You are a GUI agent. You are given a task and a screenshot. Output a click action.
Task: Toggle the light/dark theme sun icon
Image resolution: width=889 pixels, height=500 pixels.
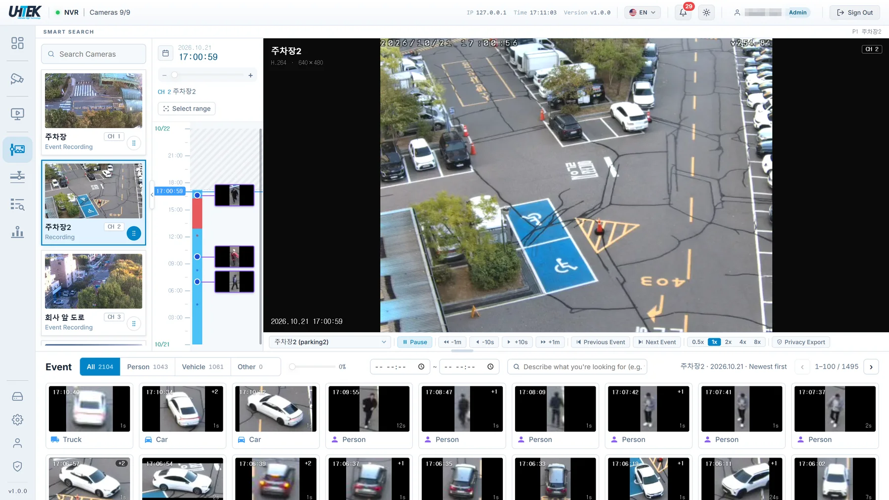pos(706,12)
